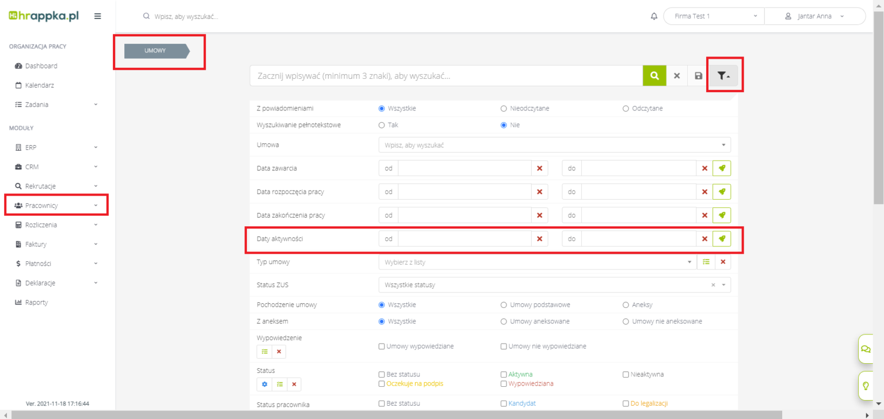884x419 pixels.
Task: Click green rocket icon for Daty aktywności
Action: [722, 238]
